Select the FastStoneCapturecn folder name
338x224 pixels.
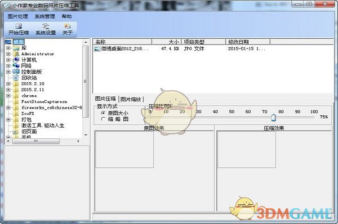click(45, 102)
